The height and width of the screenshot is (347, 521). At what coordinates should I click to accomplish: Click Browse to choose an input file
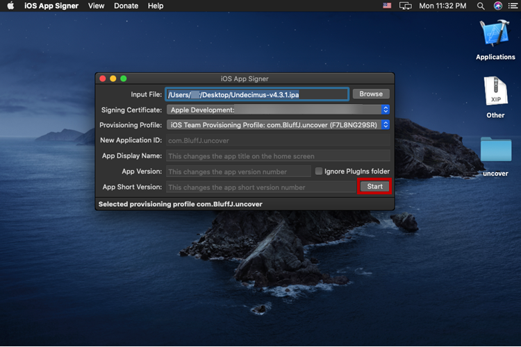(x=371, y=94)
